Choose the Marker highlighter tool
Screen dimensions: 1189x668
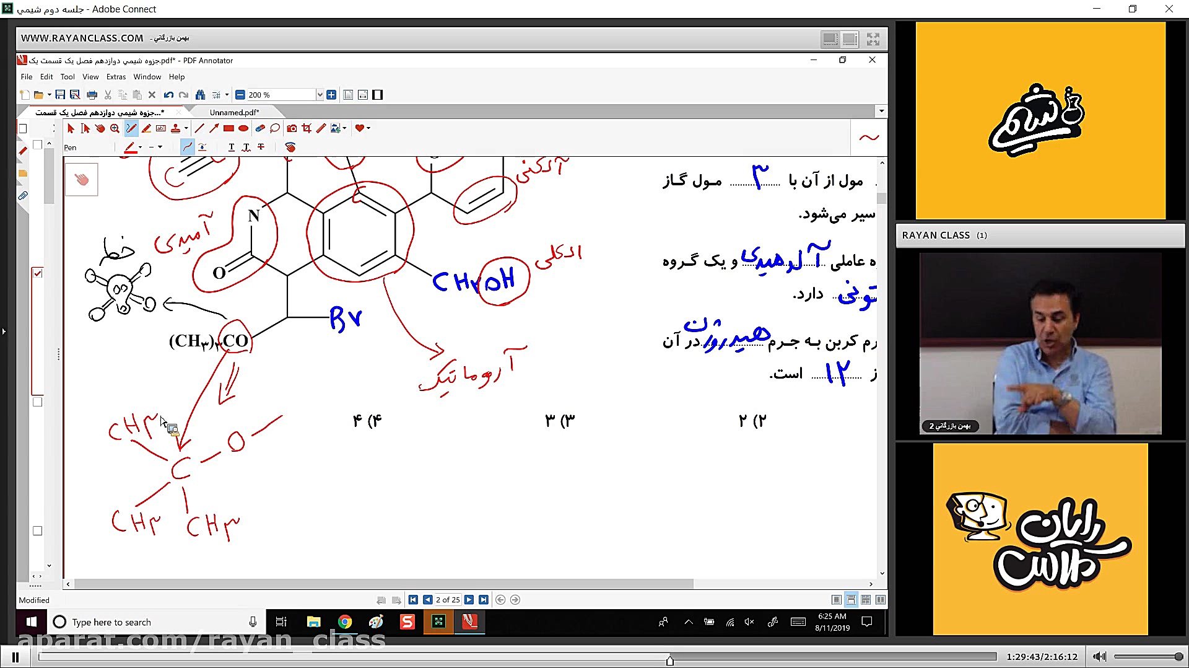click(x=146, y=128)
